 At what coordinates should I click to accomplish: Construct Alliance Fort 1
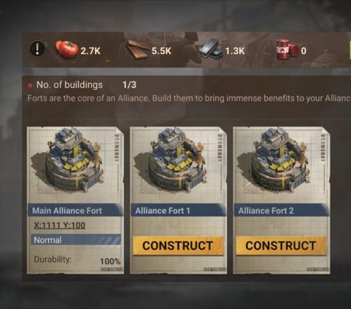177,245
